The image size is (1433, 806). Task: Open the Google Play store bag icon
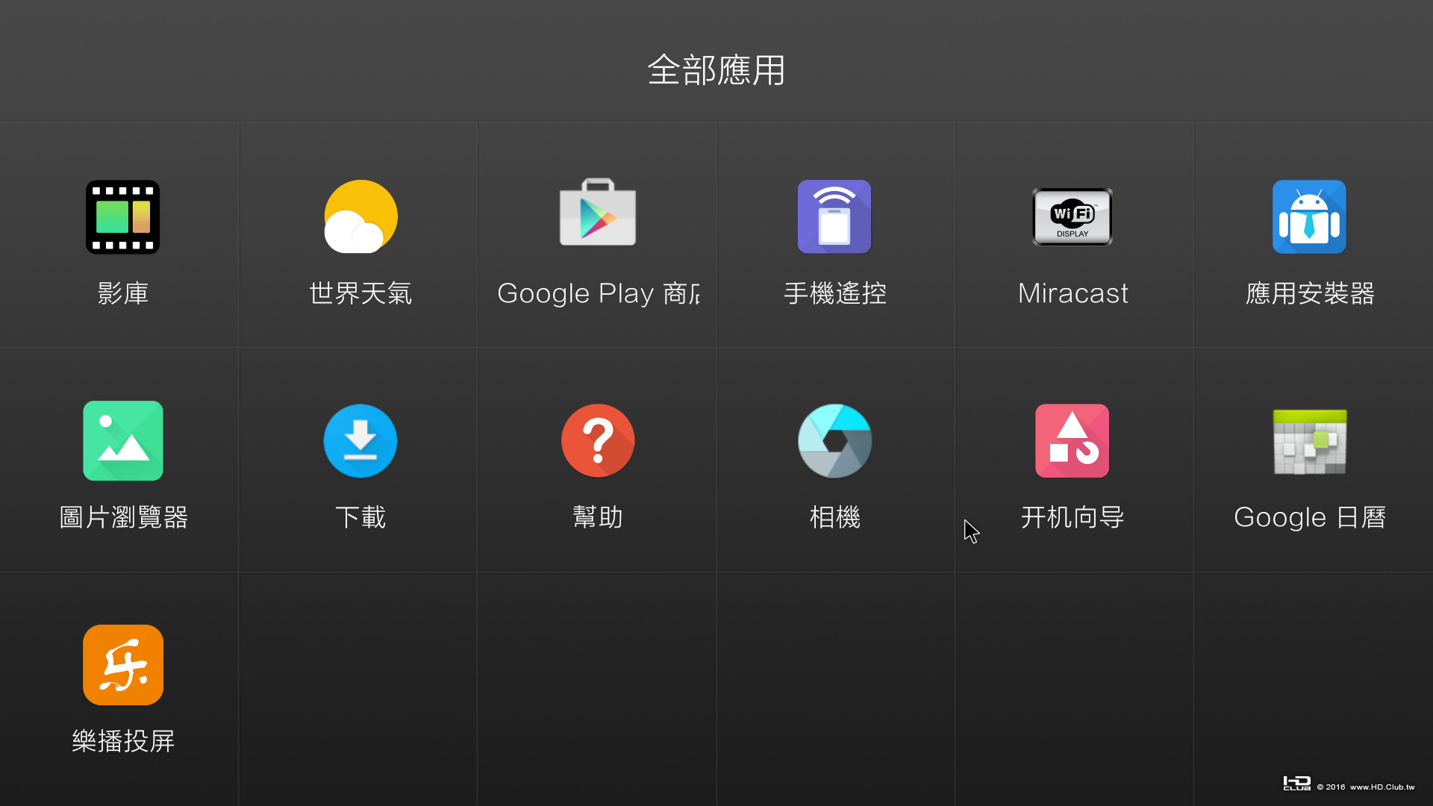pos(598,213)
